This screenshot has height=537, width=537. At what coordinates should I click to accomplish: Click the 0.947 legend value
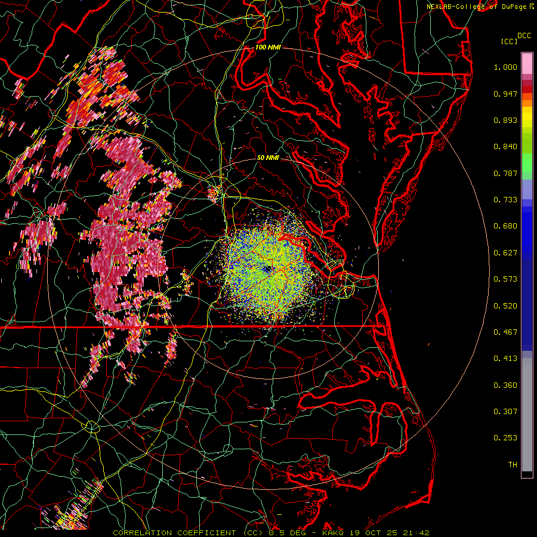click(505, 94)
